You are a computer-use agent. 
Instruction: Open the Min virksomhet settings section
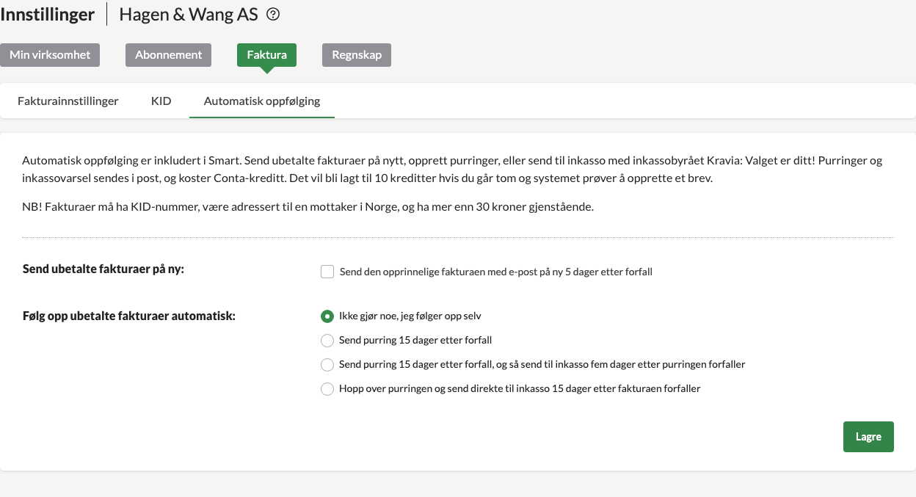tap(50, 55)
